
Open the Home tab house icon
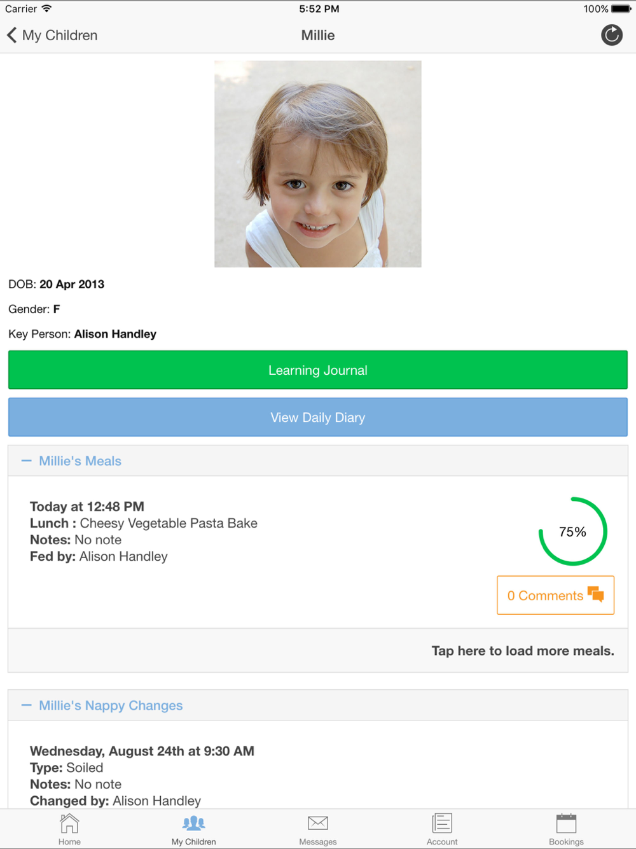coord(69,824)
